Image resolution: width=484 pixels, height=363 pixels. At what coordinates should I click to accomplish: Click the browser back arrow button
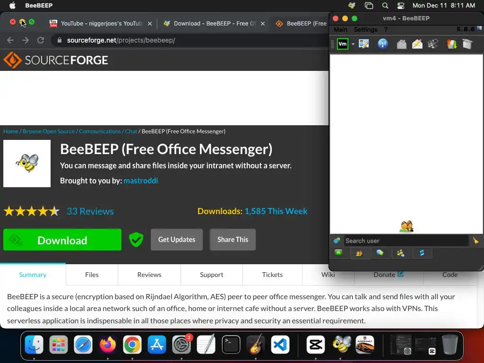tap(10, 40)
